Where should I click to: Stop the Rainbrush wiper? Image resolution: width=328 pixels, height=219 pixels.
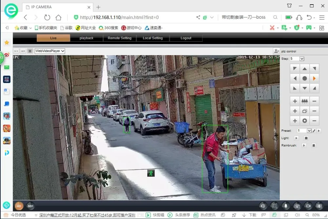tap(314, 145)
